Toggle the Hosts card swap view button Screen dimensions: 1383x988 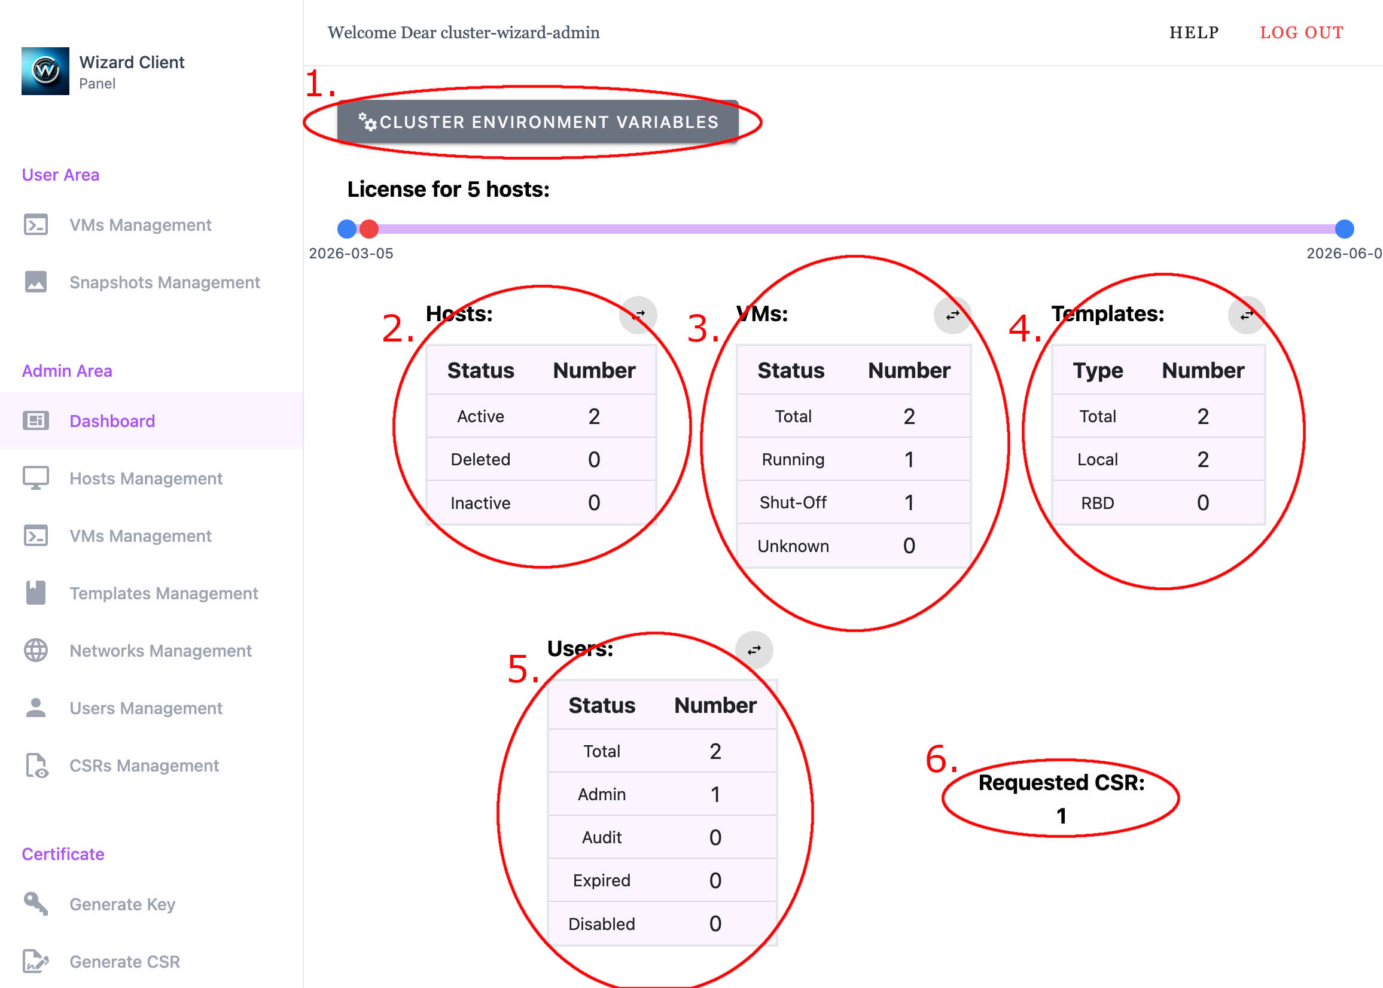point(638,315)
